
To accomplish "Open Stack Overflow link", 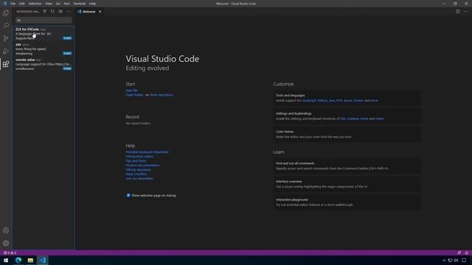I will click(x=136, y=174).
